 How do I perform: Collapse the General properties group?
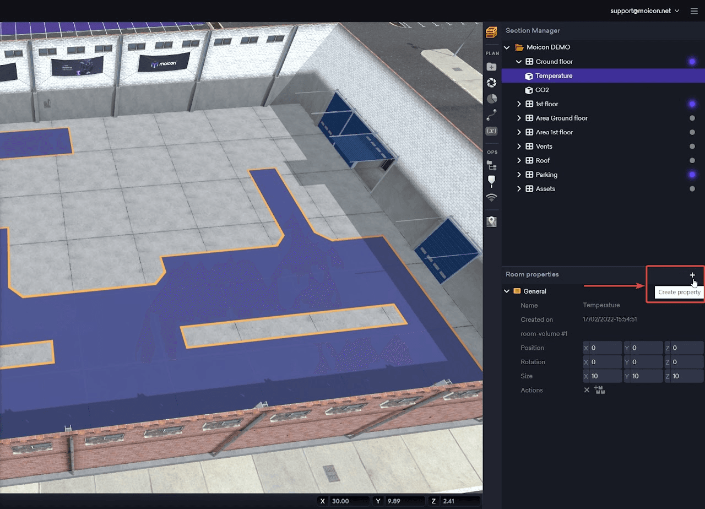point(507,291)
